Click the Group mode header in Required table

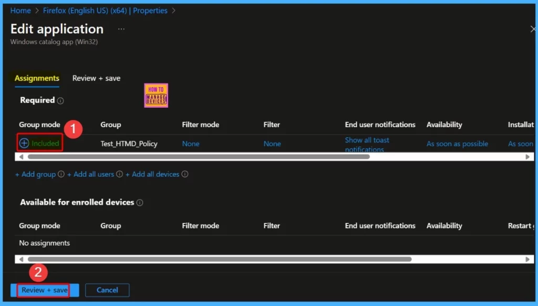point(39,125)
